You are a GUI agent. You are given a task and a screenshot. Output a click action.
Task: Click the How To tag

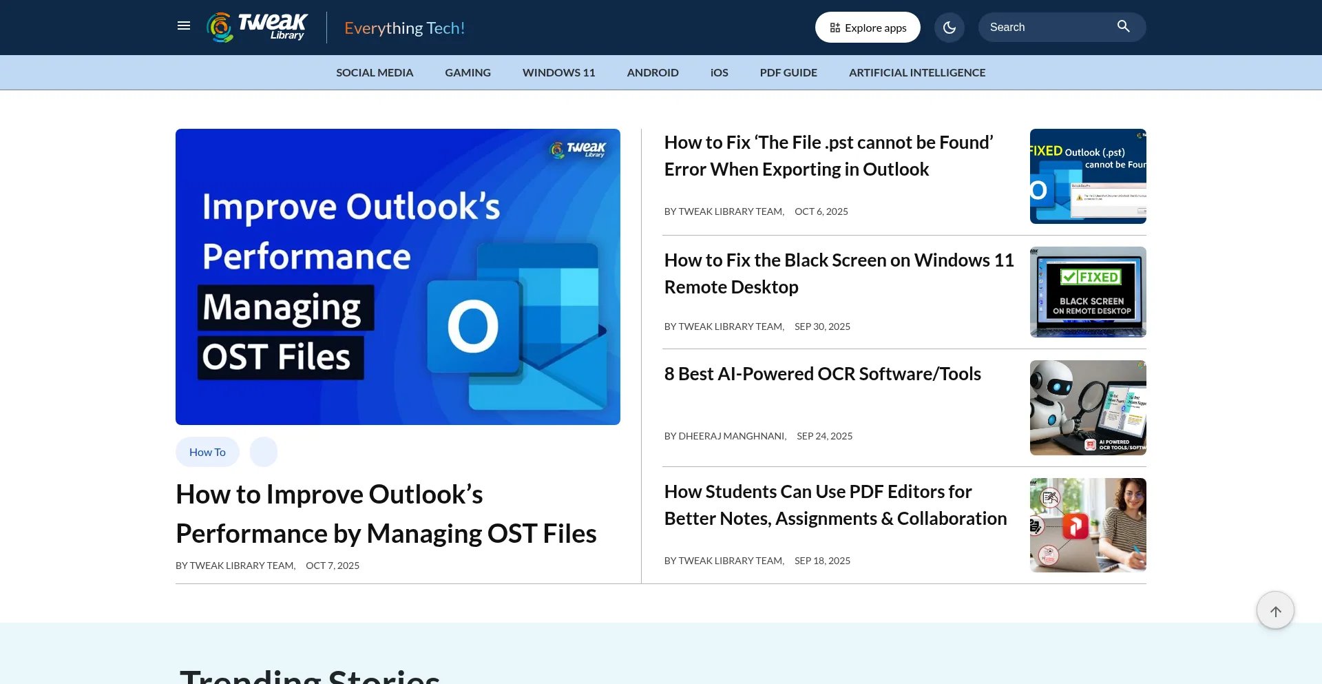pos(207,452)
